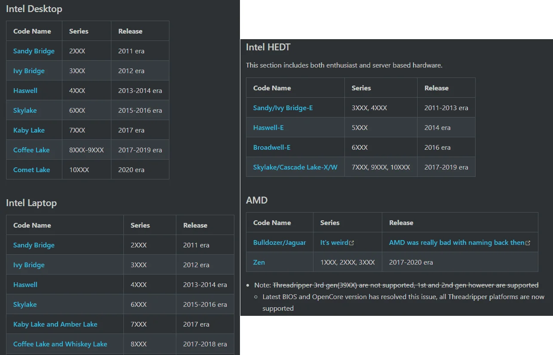The height and width of the screenshot is (355, 553).
Task: Click the enthusiast and server hardware description
Action: (x=344, y=65)
